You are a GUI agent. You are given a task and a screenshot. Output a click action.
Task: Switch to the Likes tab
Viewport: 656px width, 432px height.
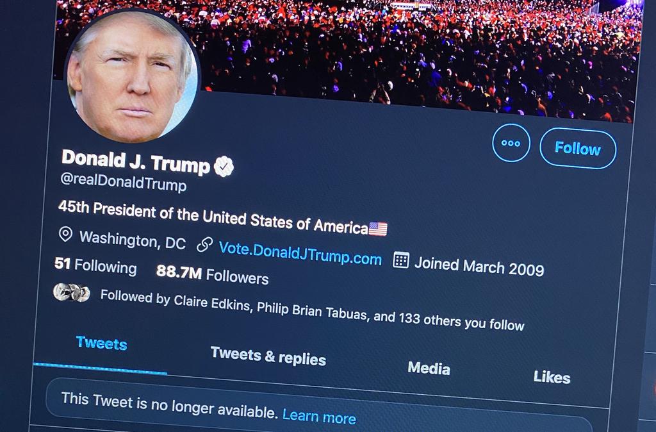552,377
